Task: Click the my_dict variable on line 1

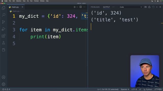Action: click(29, 16)
